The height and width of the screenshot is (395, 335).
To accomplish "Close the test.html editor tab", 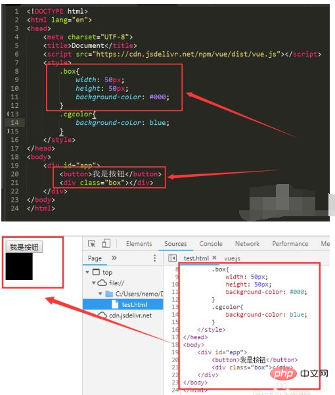I will pyautogui.click(x=214, y=258).
